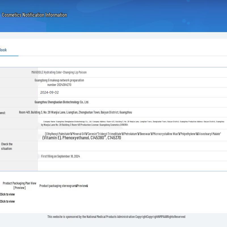Click "First filing on September 18, 2024"
The width and height of the screenshot is (227, 227).
[60, 156]
